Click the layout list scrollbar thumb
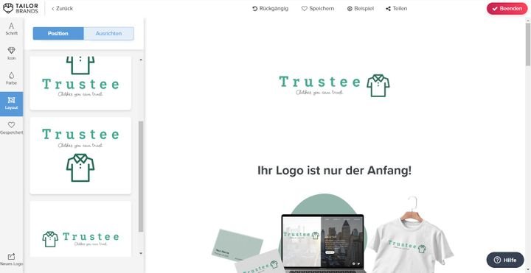 (x=141, y=177)
